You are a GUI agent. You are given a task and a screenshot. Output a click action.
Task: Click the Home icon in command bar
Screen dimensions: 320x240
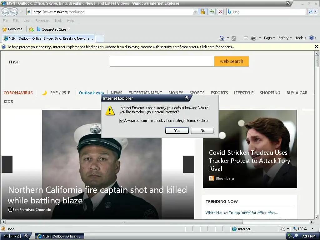point(222,38)
